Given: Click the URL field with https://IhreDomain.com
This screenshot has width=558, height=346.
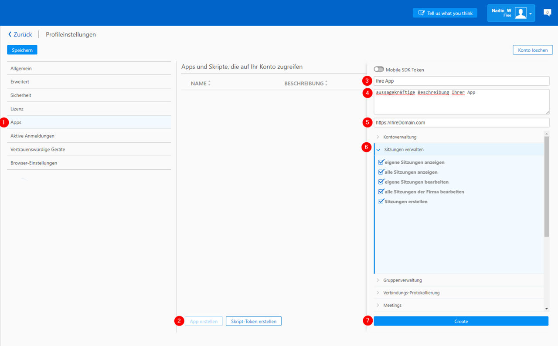Looking at the screenshot, I should click(x=461, y=123).
